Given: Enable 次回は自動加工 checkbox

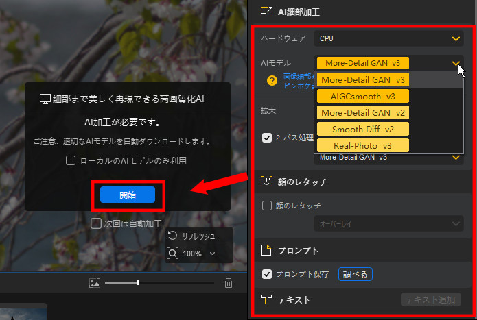Looking at the screenshot, I should [x=96, y=223].
